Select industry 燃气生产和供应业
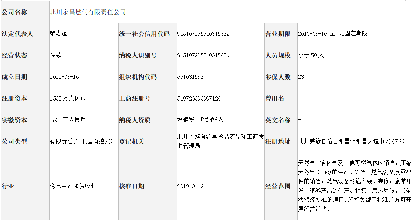 pyautogui.click(x=73, y=186)
